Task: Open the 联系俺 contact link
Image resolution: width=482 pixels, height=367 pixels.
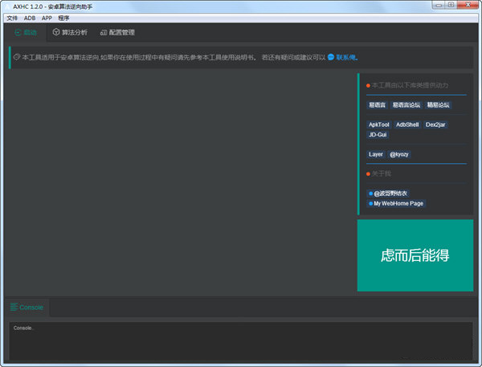Action: [x=346, y=58]
